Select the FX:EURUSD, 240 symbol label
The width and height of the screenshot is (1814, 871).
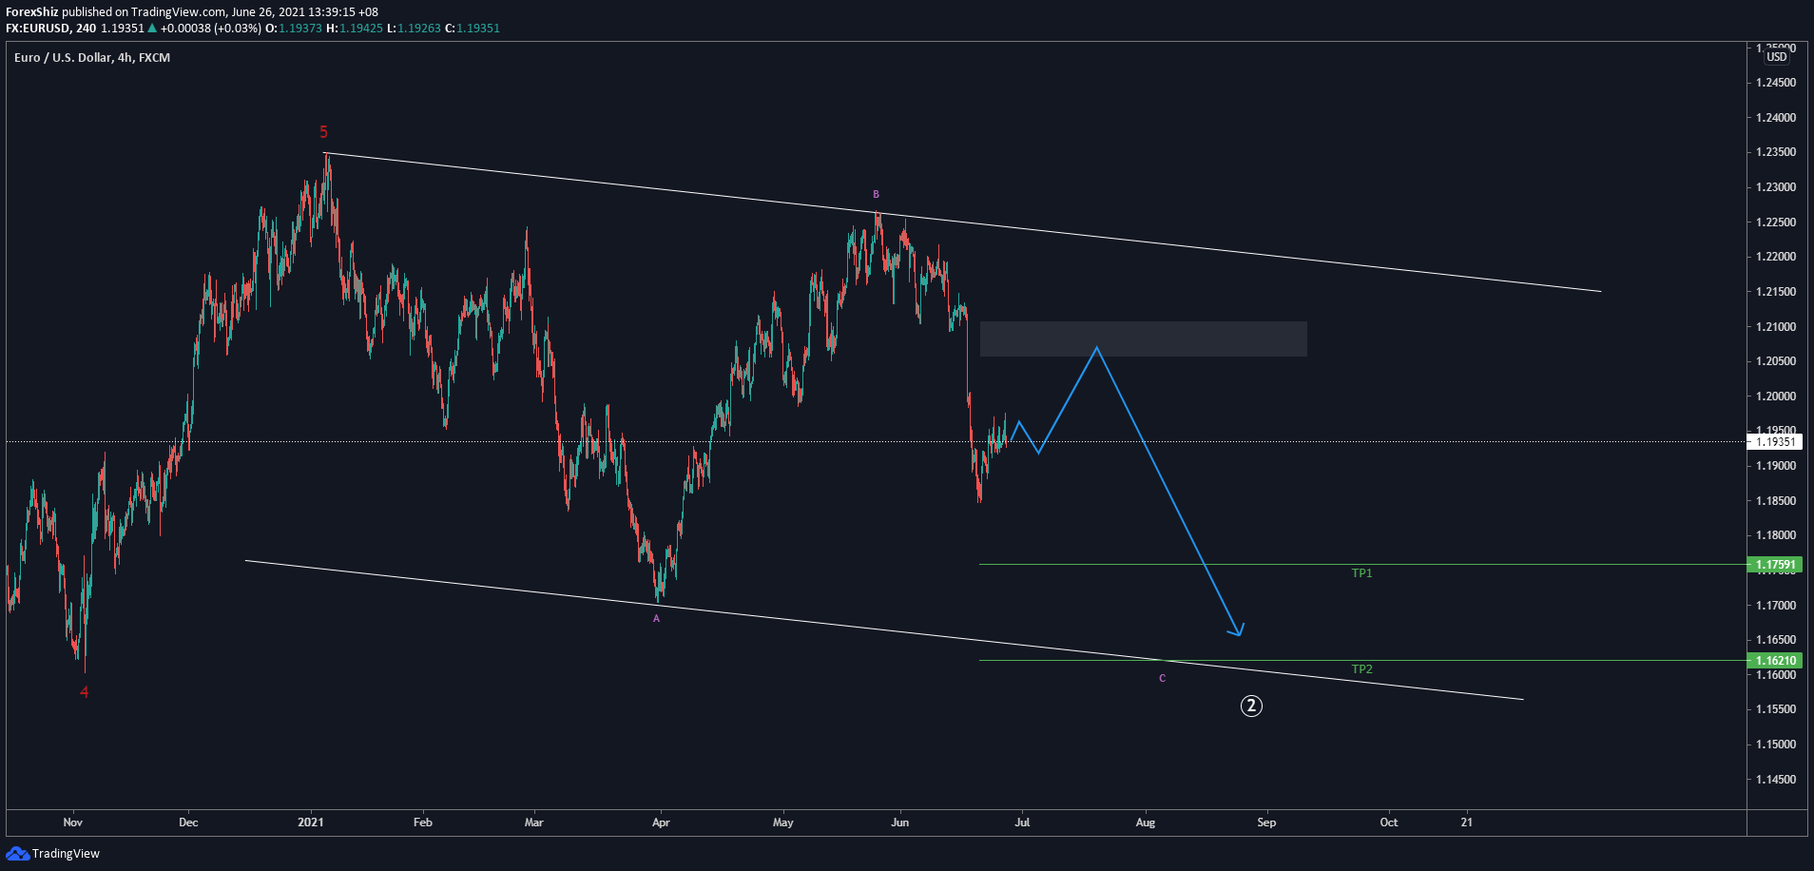[x=51, y=29]
